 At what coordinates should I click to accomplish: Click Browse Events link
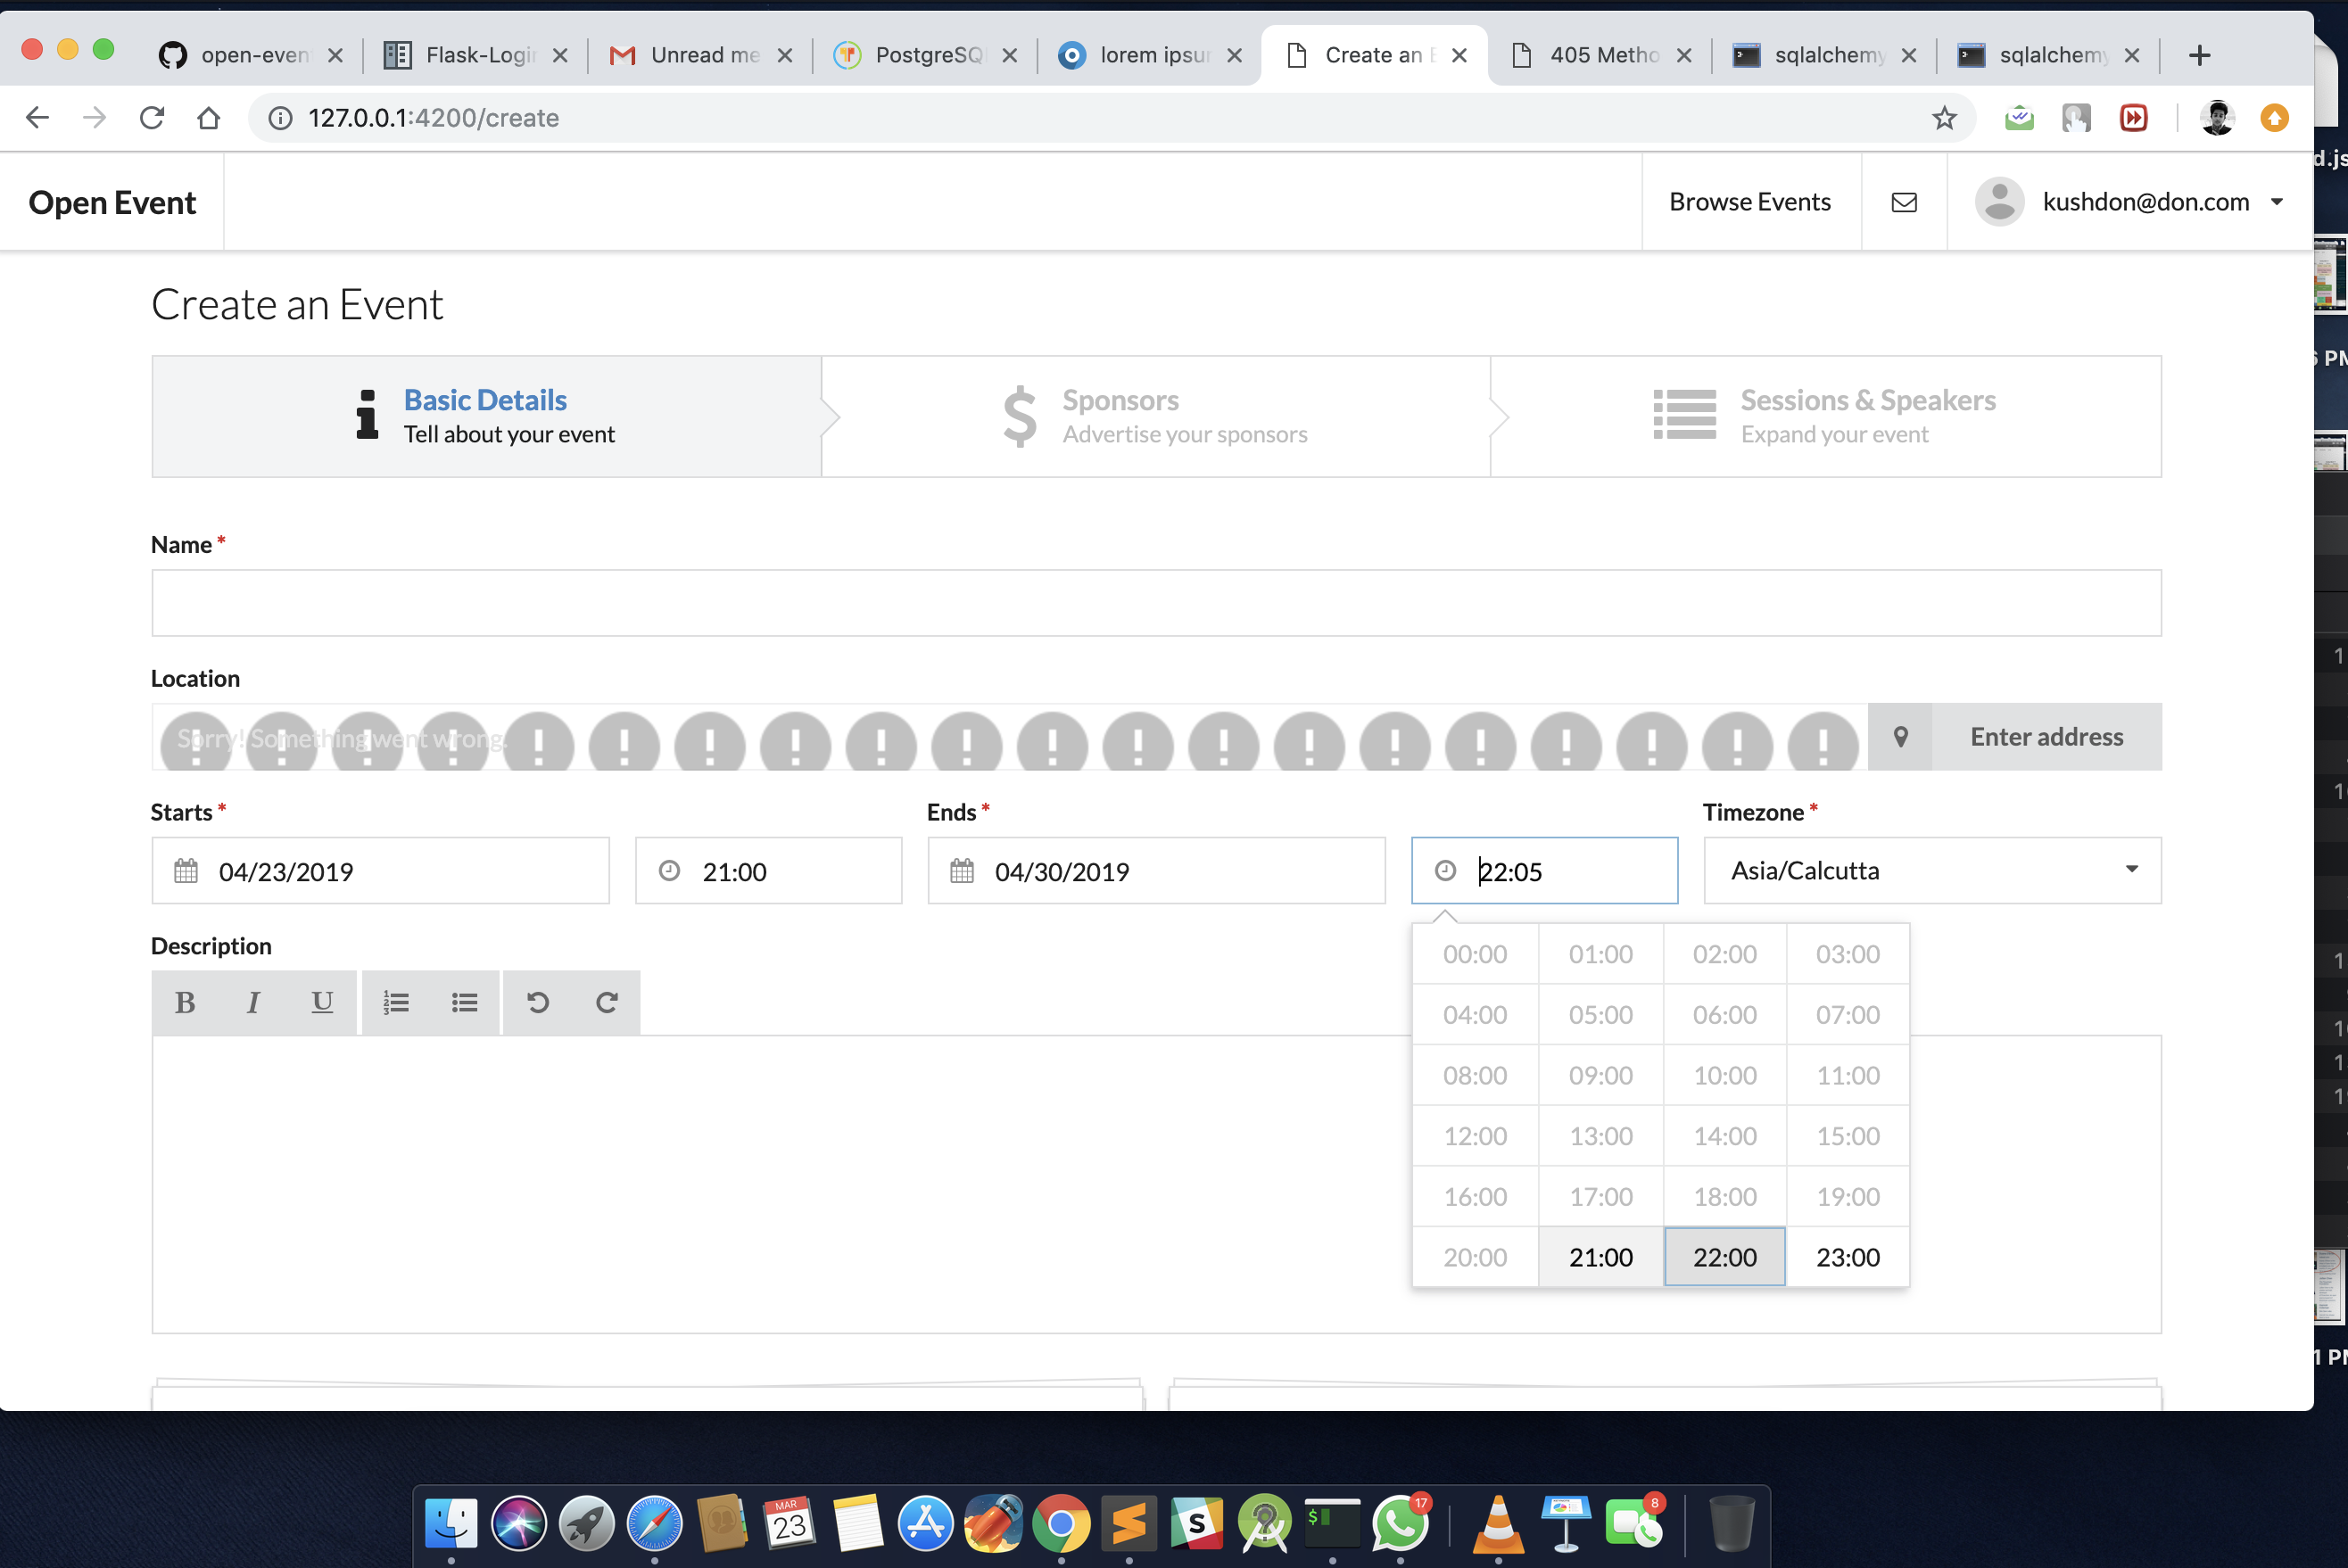[1749, 202]
